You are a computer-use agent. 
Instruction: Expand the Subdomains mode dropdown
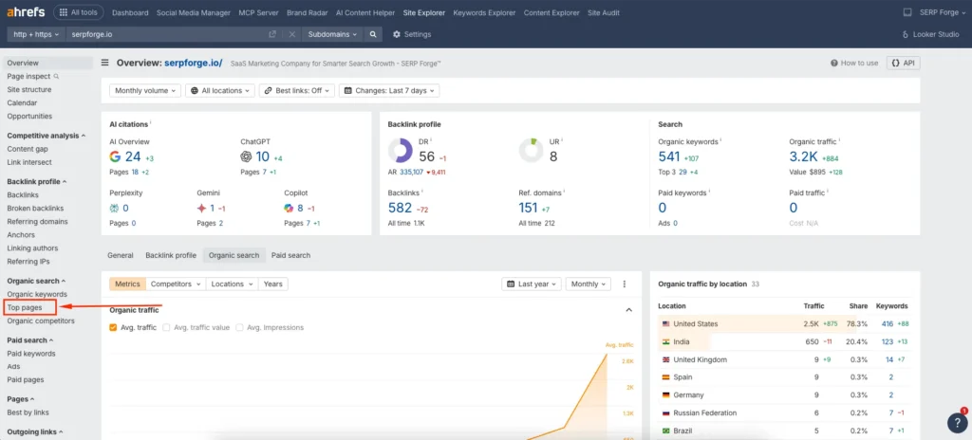coord(332,34)
